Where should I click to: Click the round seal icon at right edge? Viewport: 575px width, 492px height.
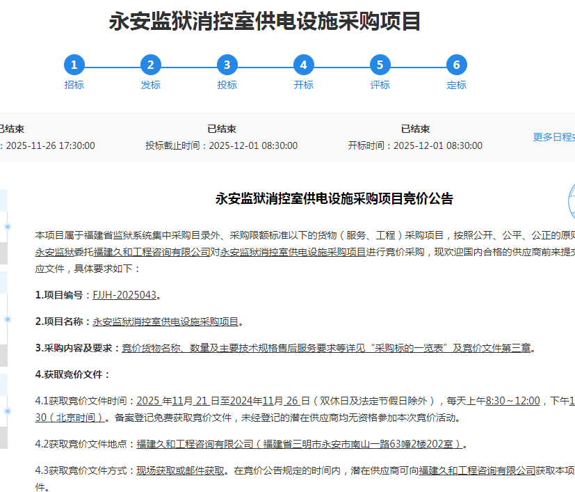pyautogui.click(x=571, y=199)
